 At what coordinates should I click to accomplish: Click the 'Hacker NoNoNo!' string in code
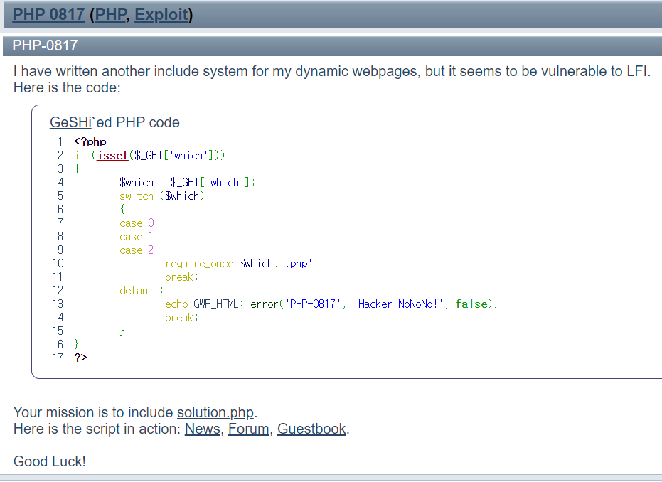click(x=398, y=304)
